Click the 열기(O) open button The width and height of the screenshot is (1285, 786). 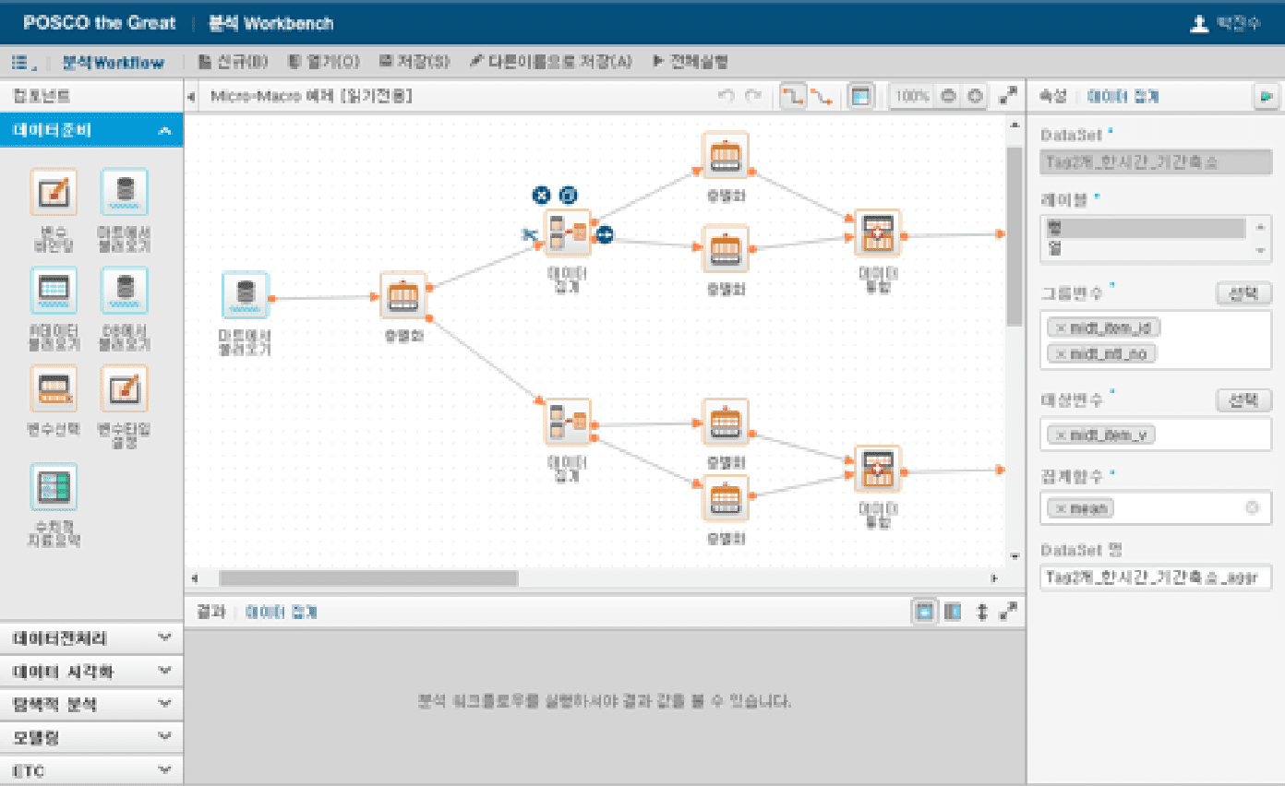(x=323, y=62)
